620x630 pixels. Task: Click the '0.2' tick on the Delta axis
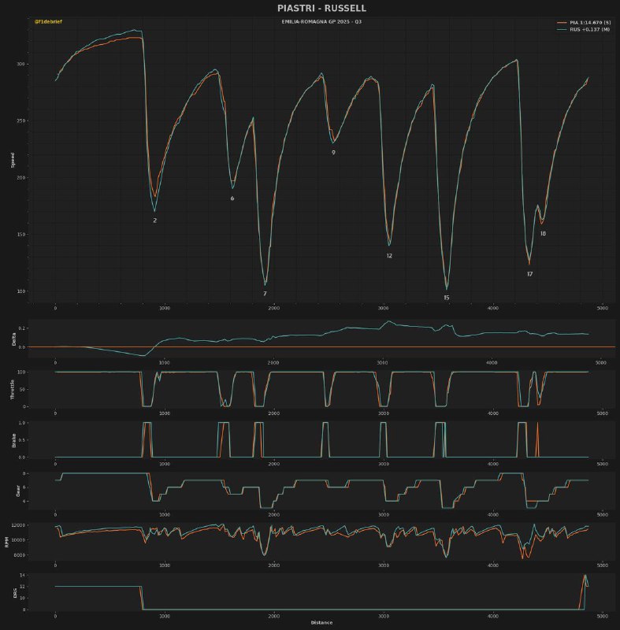(22, 328)
